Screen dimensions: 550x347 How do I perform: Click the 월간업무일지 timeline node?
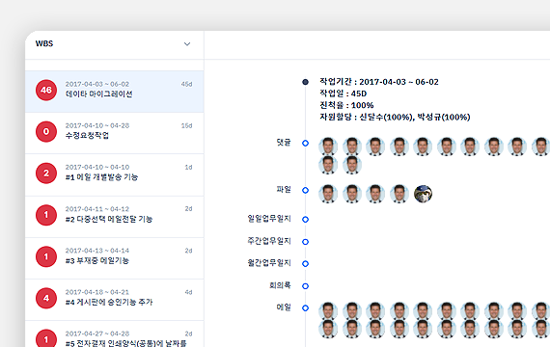(x=306, y=263)
